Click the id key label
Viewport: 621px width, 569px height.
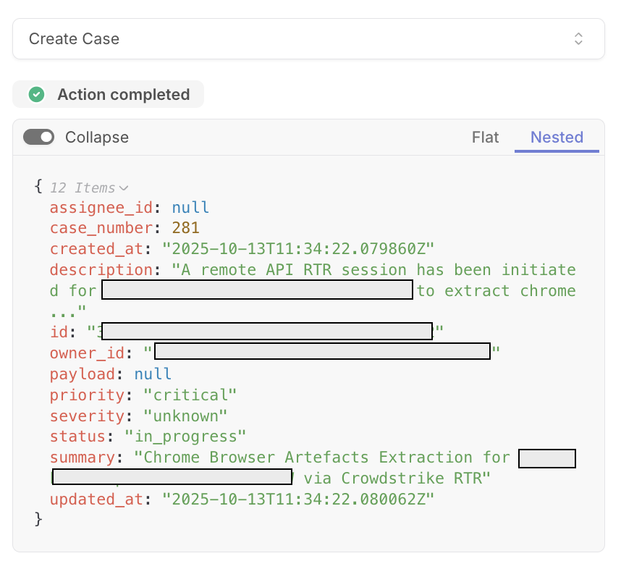[x=59, y=332]
